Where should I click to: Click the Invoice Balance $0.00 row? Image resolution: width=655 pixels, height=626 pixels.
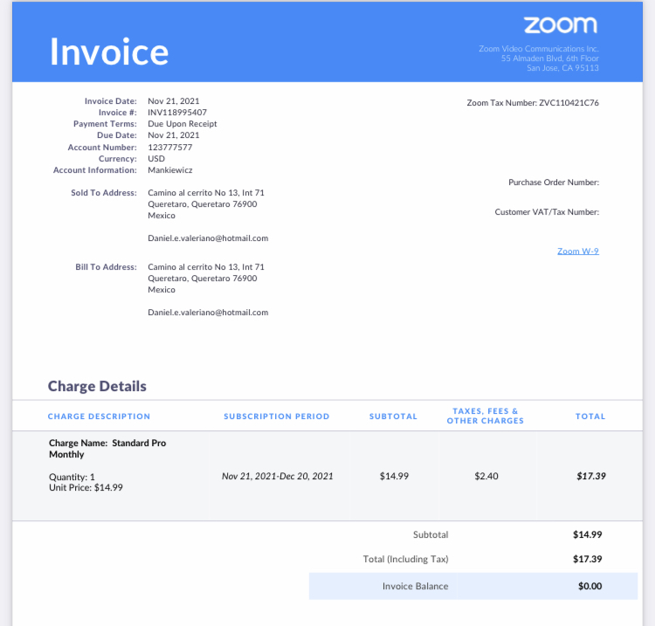coord(473,586)
